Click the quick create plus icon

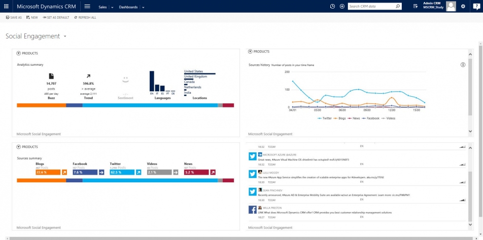point(342,7)
